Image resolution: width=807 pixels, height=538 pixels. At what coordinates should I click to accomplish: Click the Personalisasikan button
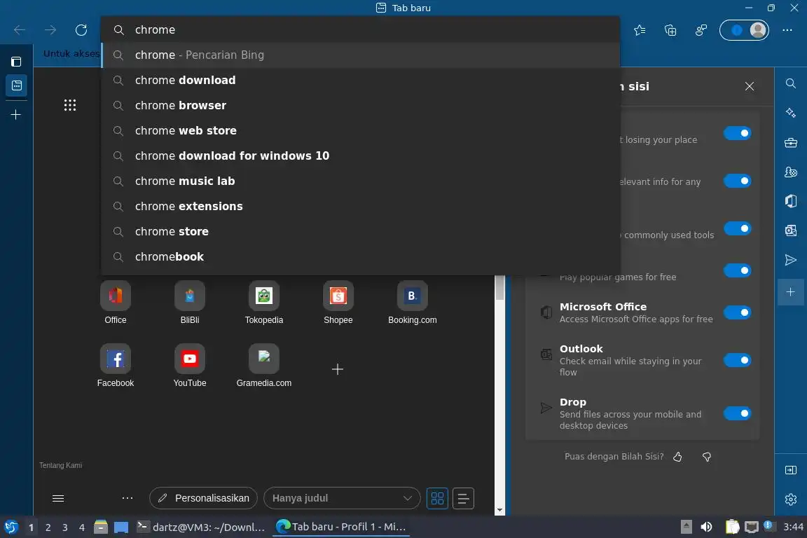[x=203, y=498]
